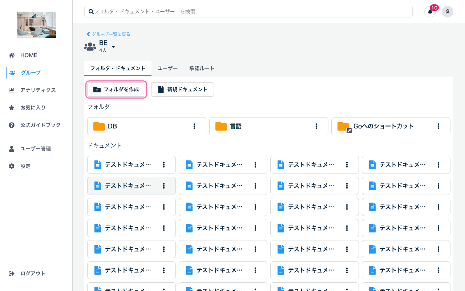Expand the dropdown arrow next to group BE
Screen dimensions: 465x291
pyautogui.click(x=113, y=47)
